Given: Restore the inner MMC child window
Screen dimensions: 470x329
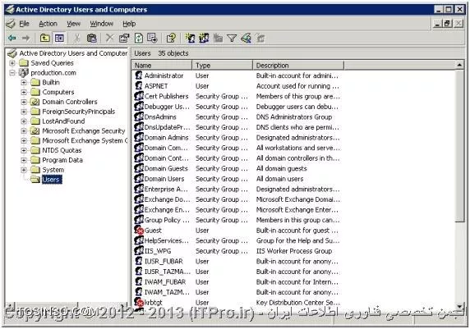Looking at the screenshot, I should (448, 23).
